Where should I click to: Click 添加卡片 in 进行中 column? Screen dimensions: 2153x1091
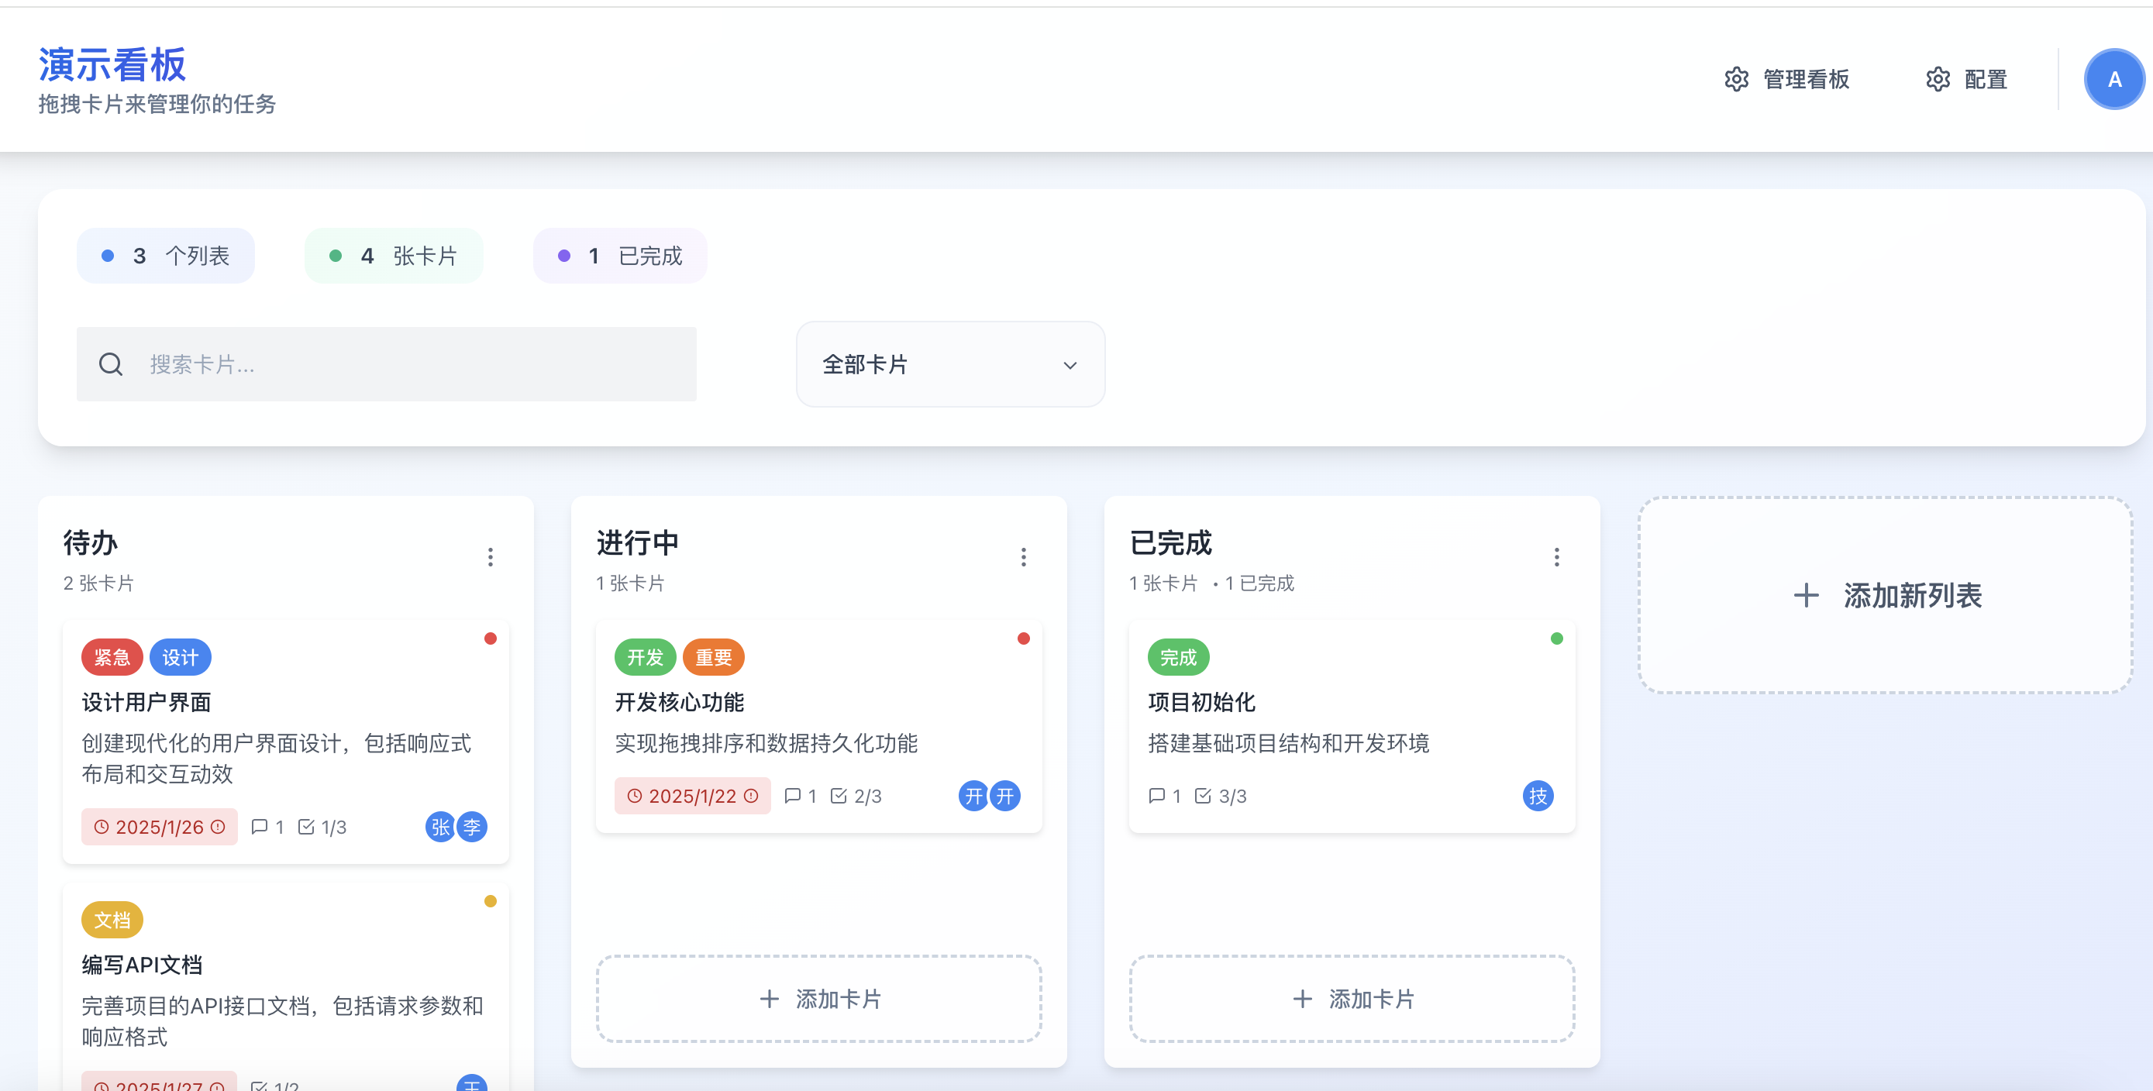pos(818,999)
